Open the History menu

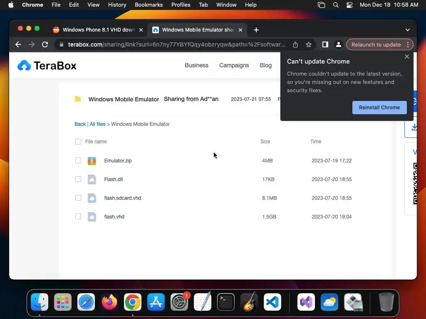[x=117, y=5]
